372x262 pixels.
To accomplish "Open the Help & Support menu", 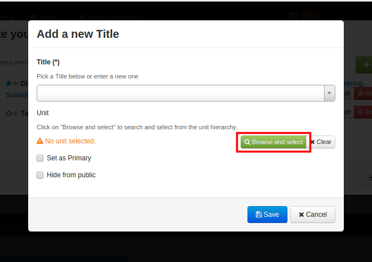I will [x=112, y=17].
